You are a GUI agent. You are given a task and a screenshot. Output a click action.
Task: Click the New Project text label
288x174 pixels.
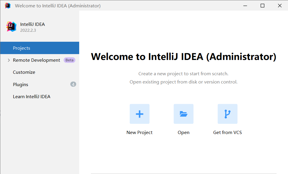click(x=139, y=133)
